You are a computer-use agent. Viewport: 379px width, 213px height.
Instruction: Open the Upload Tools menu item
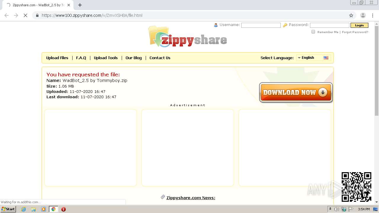(106, 58)
